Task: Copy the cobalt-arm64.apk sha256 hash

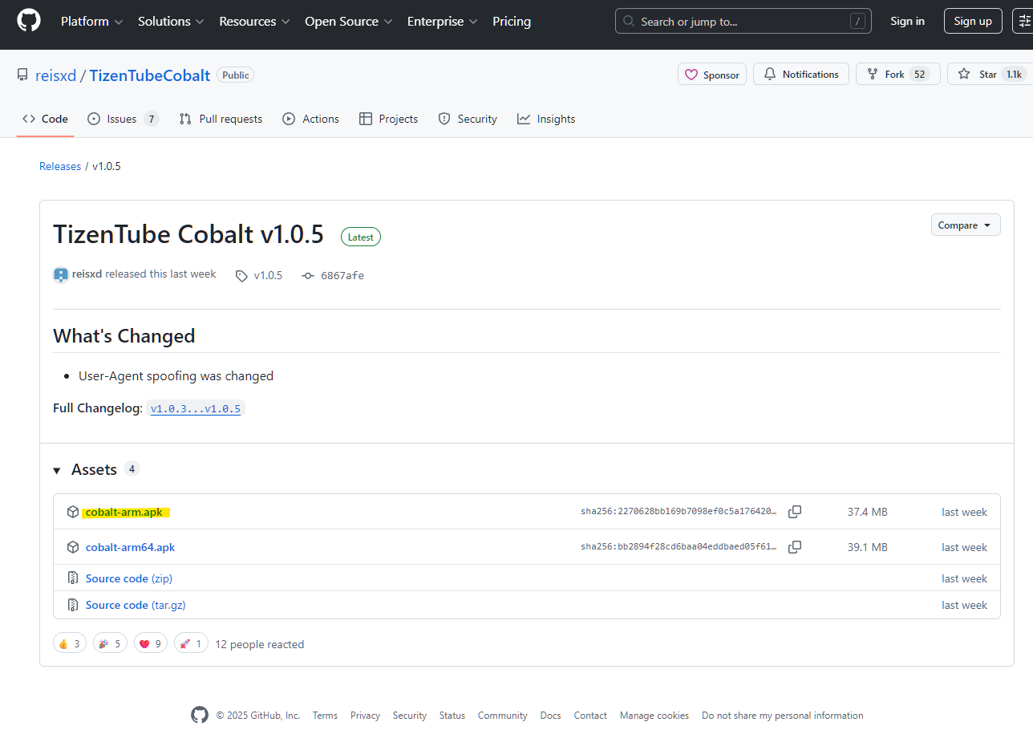Action: [795, 547]
